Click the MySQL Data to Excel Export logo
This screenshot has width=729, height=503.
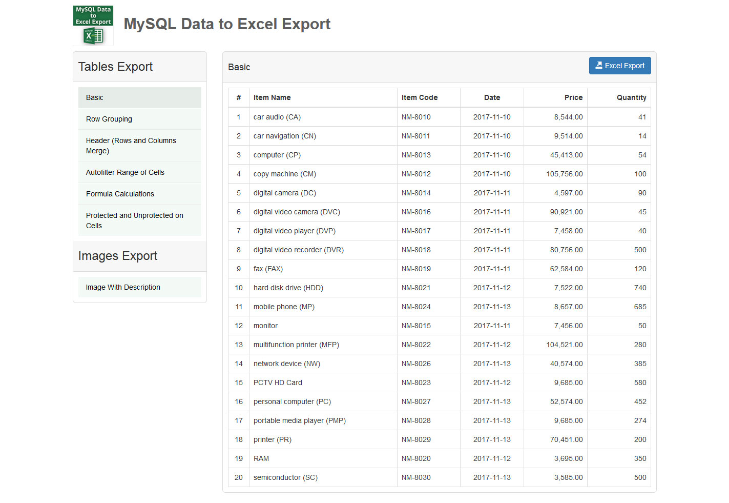pyautogui.click(x=93, y=26)
